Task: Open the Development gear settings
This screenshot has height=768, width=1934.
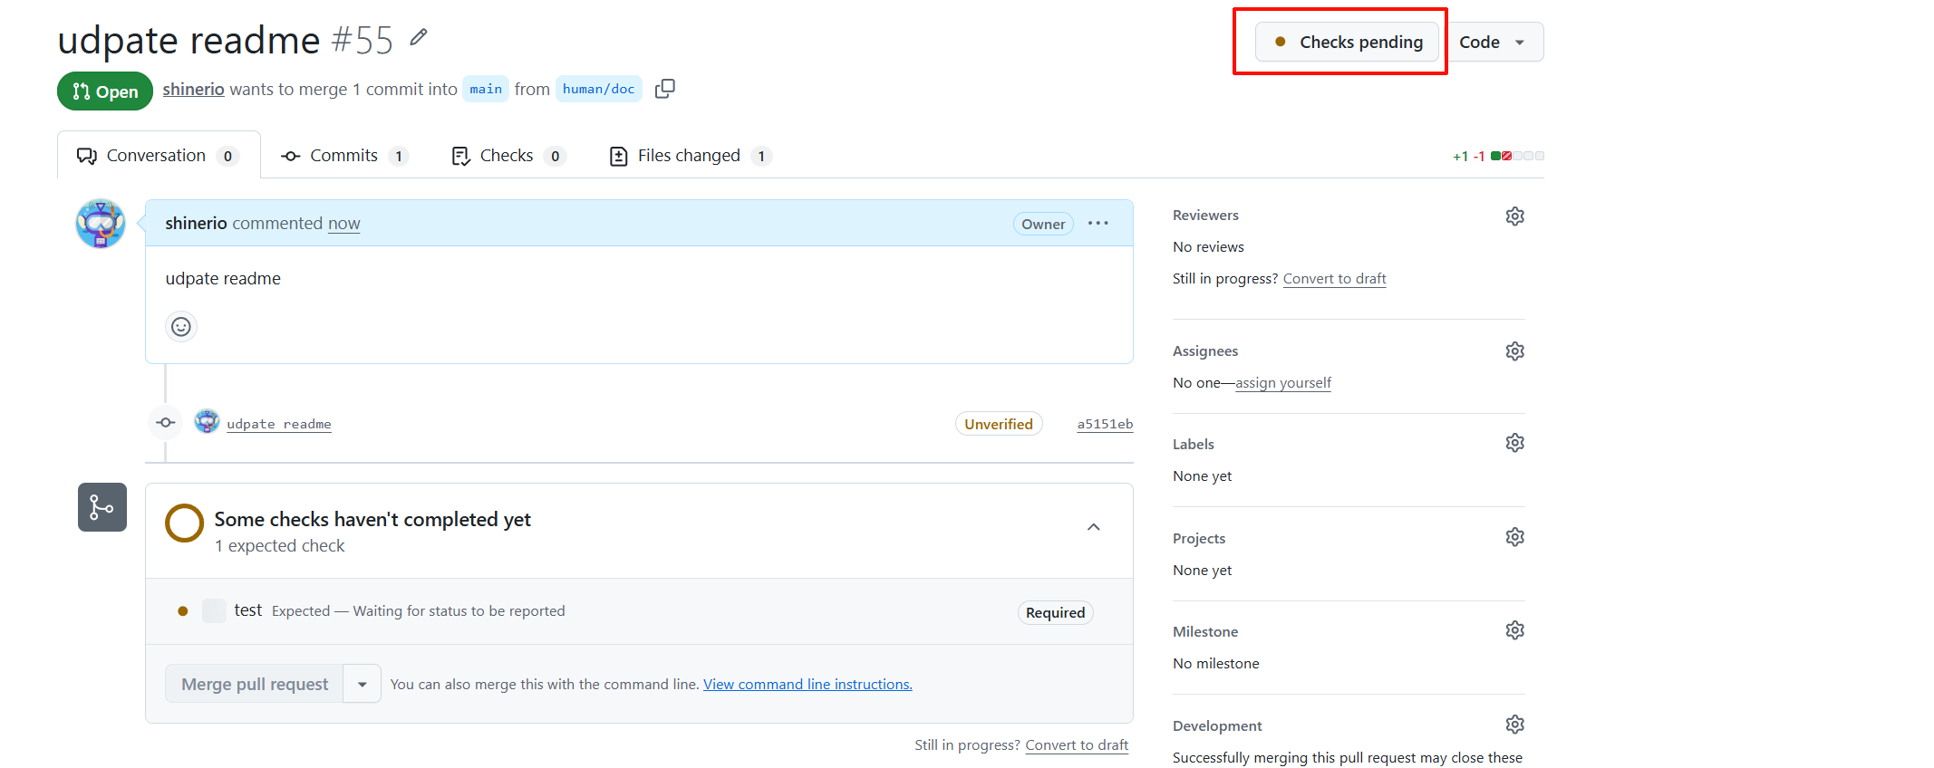Action: click(x=1514, y=725)
